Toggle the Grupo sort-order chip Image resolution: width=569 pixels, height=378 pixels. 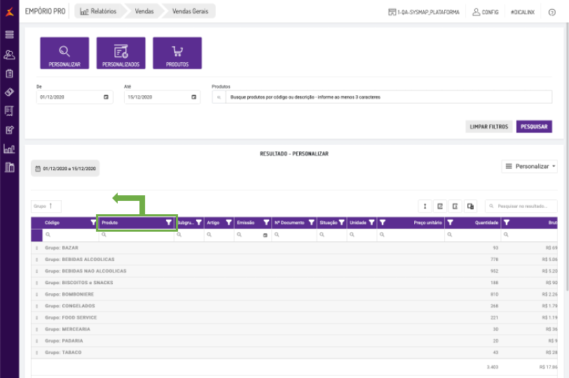click(x=46, y=206)
